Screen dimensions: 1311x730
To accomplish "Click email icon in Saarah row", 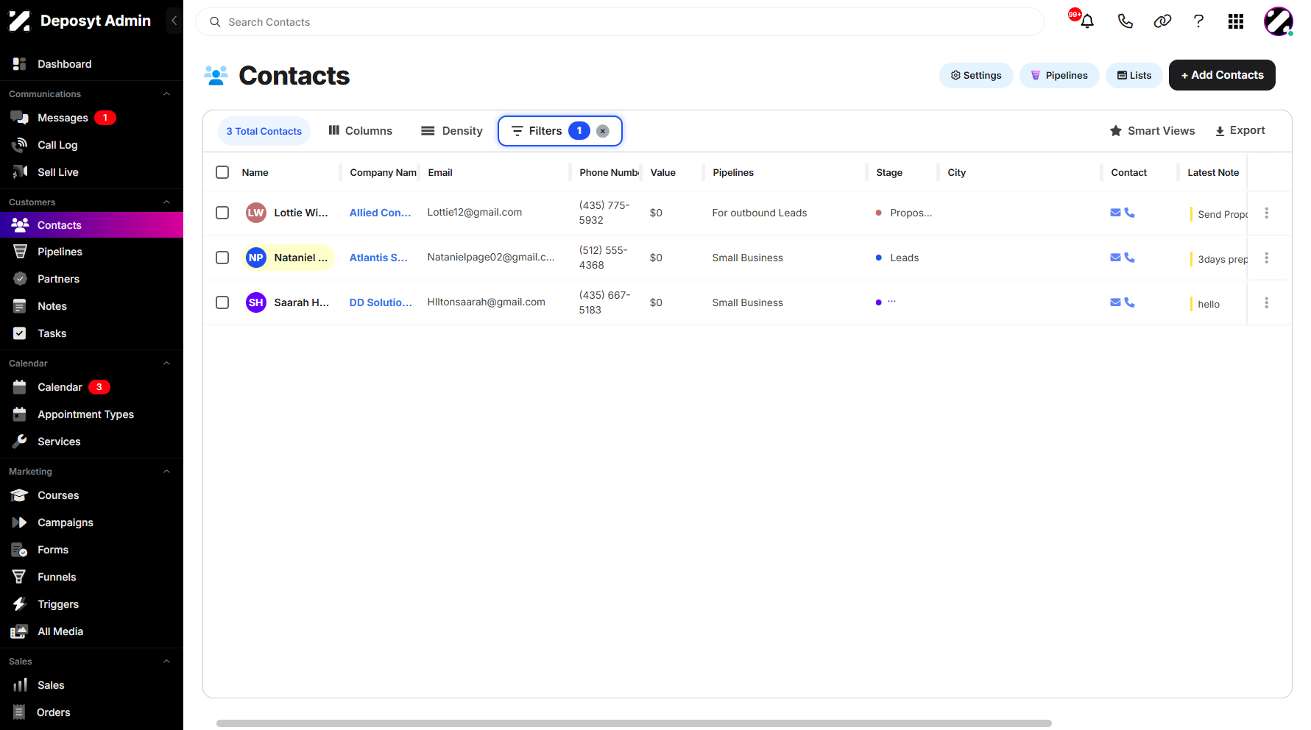I will tap(1115, 302).
